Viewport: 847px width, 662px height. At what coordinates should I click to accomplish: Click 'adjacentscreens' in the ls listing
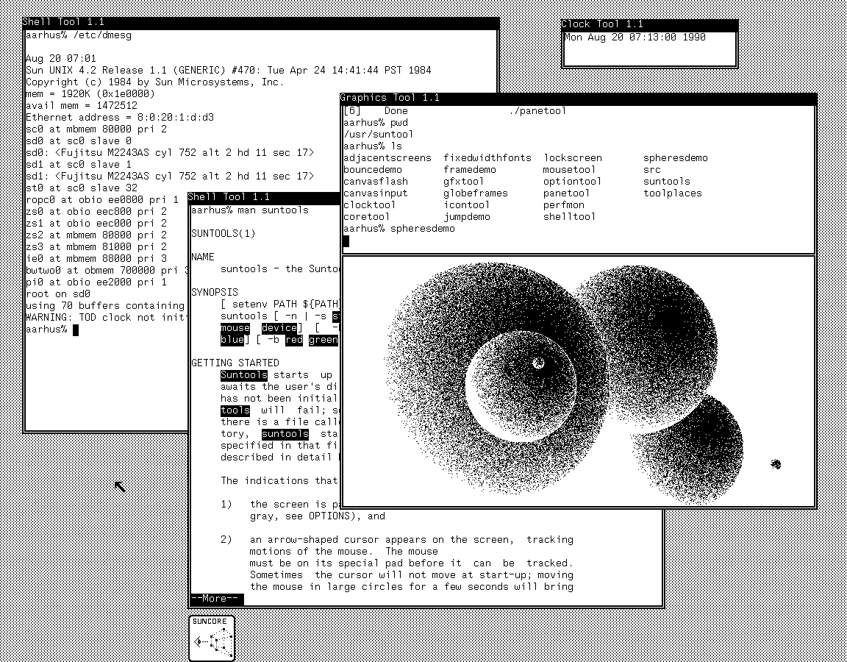coord(387,158)
